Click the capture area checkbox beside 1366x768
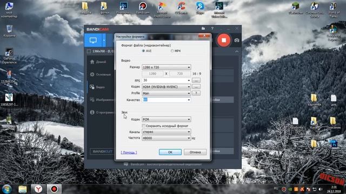 point(89,51)
